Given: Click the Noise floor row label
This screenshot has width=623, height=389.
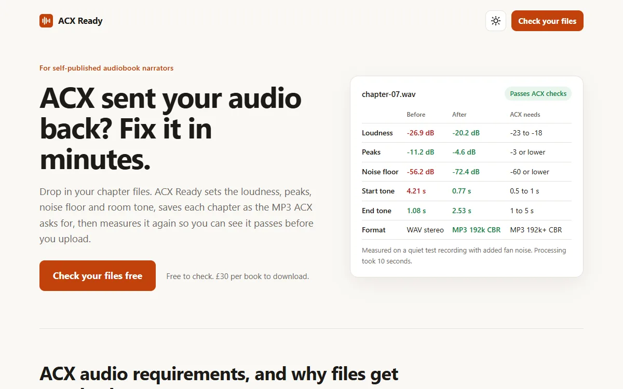Looking at the screenshot, I should (x=380, y=172).
